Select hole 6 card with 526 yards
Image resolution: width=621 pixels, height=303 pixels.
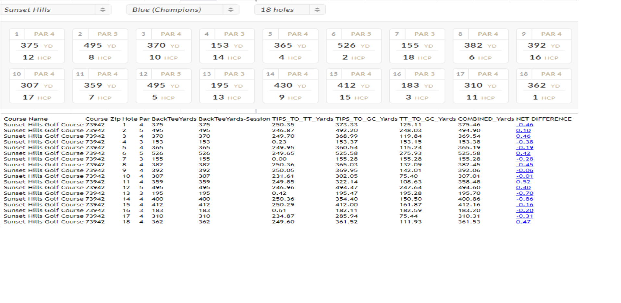point(354,46)
